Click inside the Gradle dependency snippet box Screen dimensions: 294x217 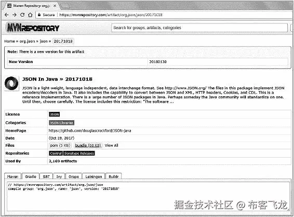tap(148, 197)
